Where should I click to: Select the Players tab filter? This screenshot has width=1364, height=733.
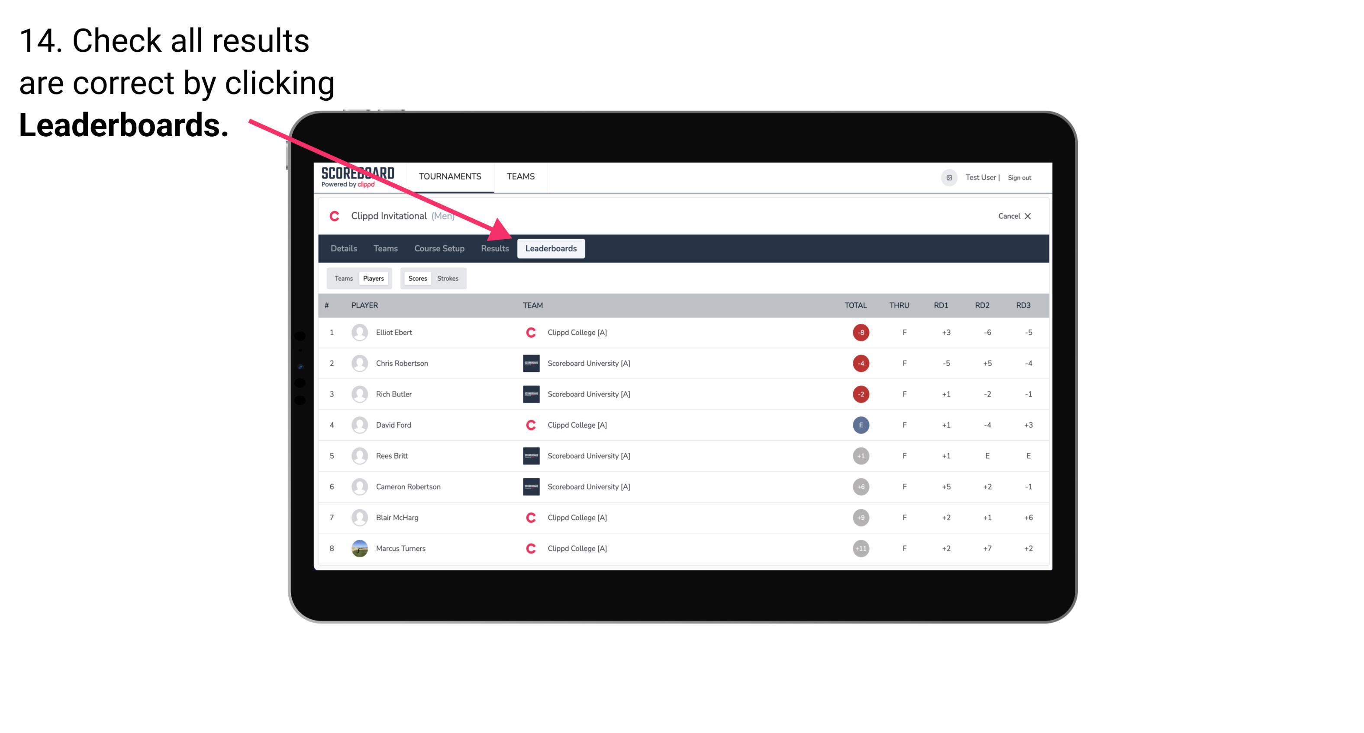pyautogui.click(x=372, y=278)
